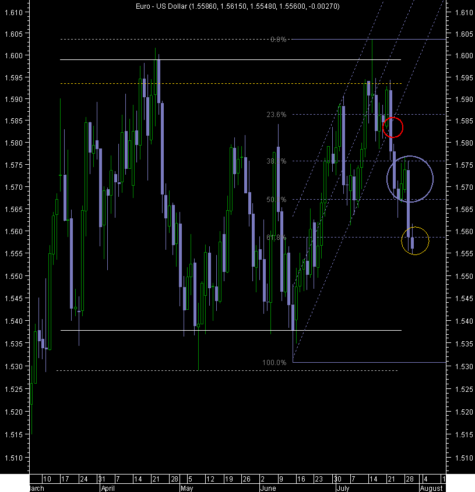Select the date label 2 above June
The width and height of the screenshot is (475, 492).
tap(263, 479)
